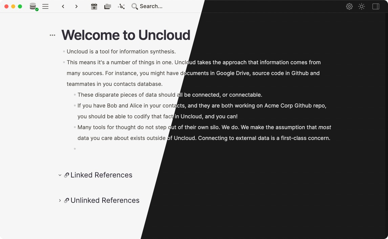Click the red close window button
The height and width of the screenshot is (239, 388).
point(6,6)
